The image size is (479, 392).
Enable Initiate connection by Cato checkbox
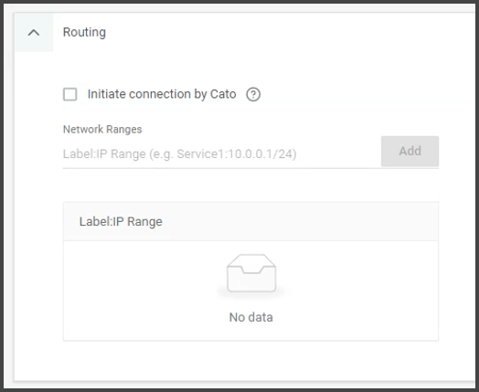click(x=70, y=94)
